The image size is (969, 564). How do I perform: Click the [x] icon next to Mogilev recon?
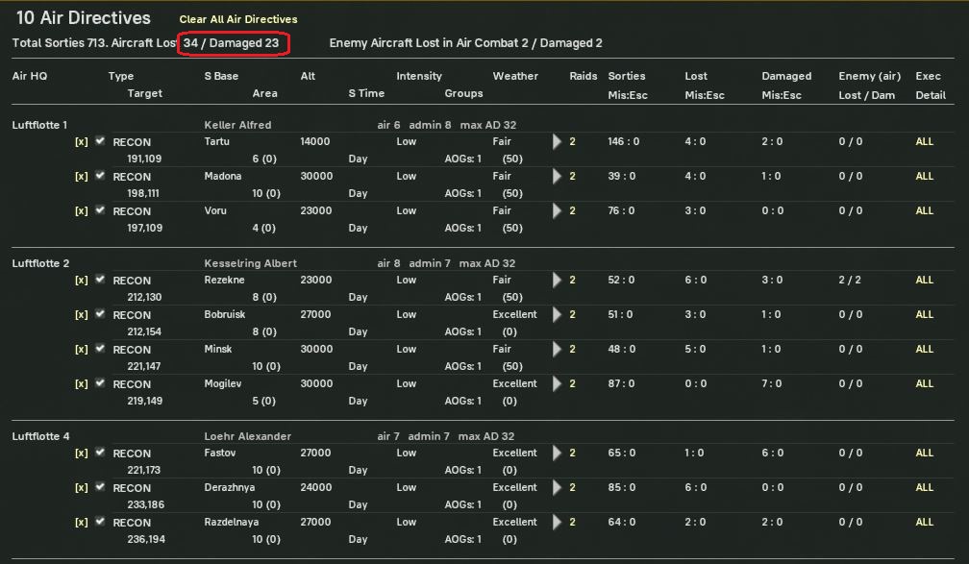[x=81, y=384]
